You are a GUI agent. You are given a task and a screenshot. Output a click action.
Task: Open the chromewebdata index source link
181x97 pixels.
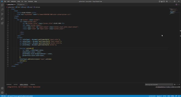point(168,87)
